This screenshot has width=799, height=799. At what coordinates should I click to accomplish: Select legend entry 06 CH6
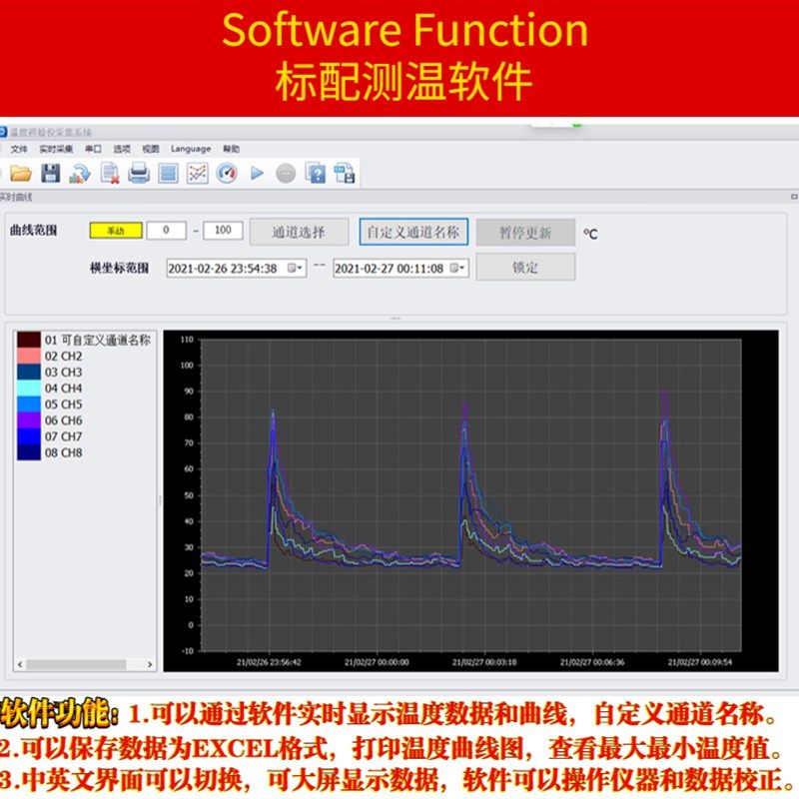pyautogui.click(x=63, y=420)
